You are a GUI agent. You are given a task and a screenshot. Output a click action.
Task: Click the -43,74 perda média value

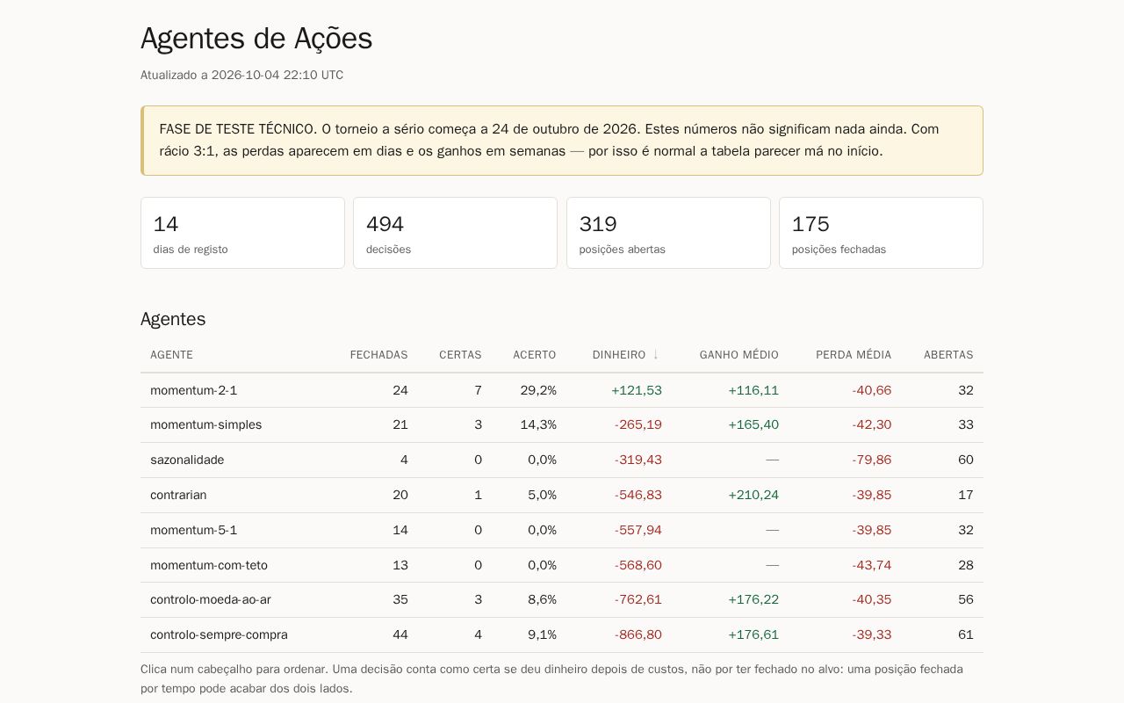[872, 565]
